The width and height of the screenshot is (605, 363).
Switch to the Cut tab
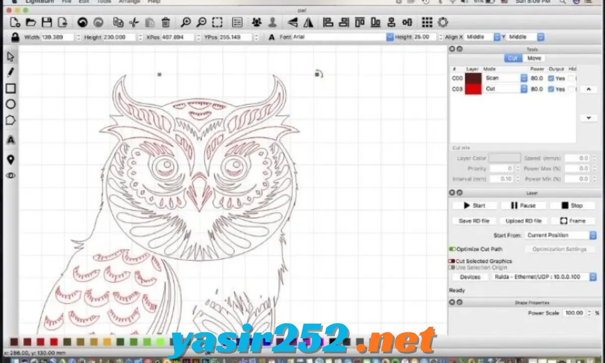click(512, 58)
